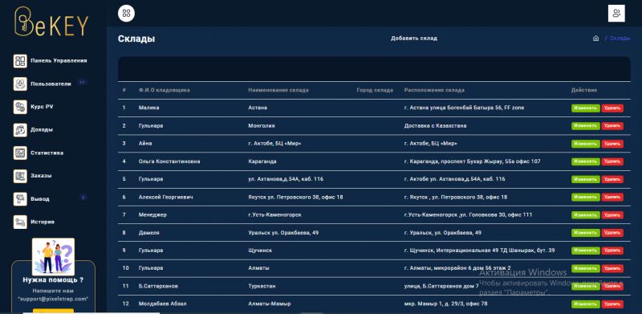Click Изменить for Монголия warehouse row
Screen dimensions: 642x314
pos(586,126)
